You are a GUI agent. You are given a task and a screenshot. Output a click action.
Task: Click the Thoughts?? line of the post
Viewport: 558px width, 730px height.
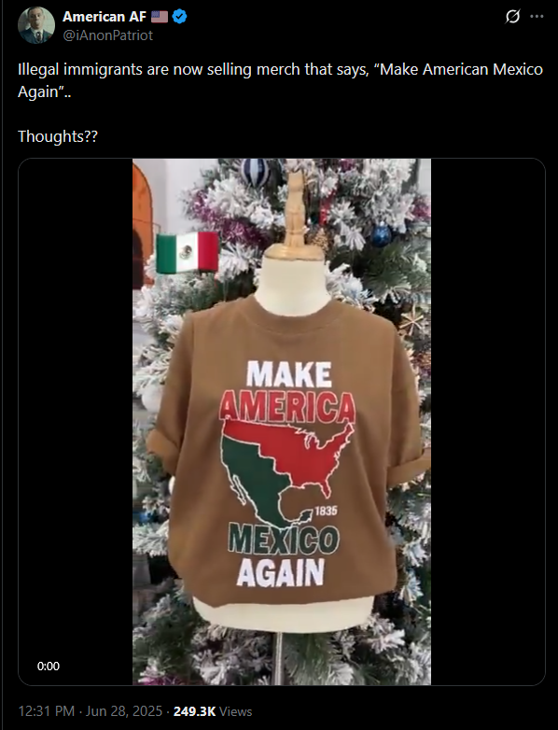tap(58, 136)
